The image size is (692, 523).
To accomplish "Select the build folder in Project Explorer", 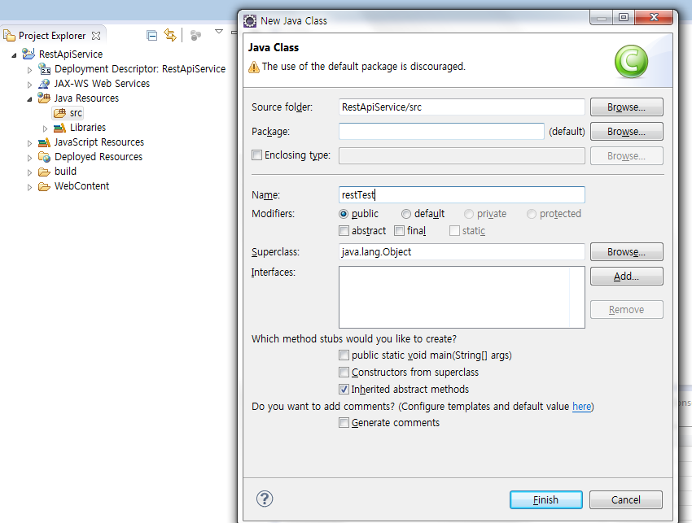I will (x=65, y=172).
